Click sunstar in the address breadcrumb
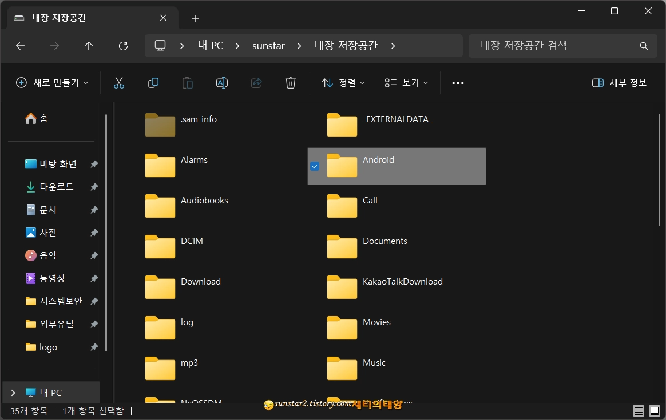This screenshot has height=420, width=666. pyautogui.click(x=268, y=46)
